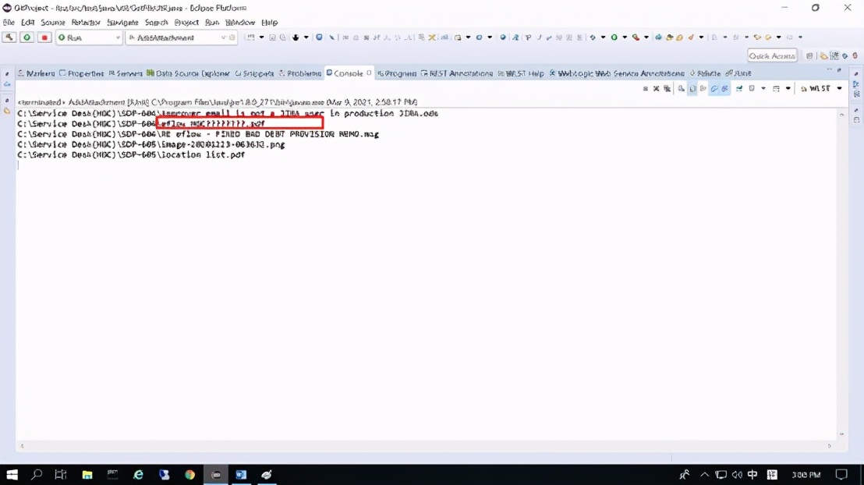
Task: Switch to the Properties tab
Action: click(x=82, y=73)
